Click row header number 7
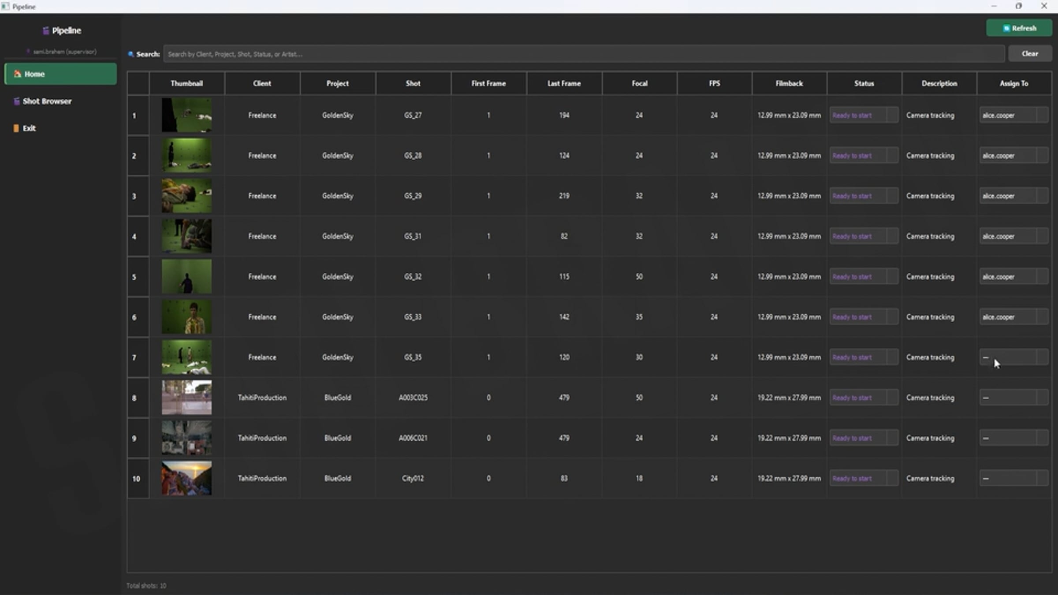The height and width of the screenshot is (595, 1058). (x=138, y=357)
